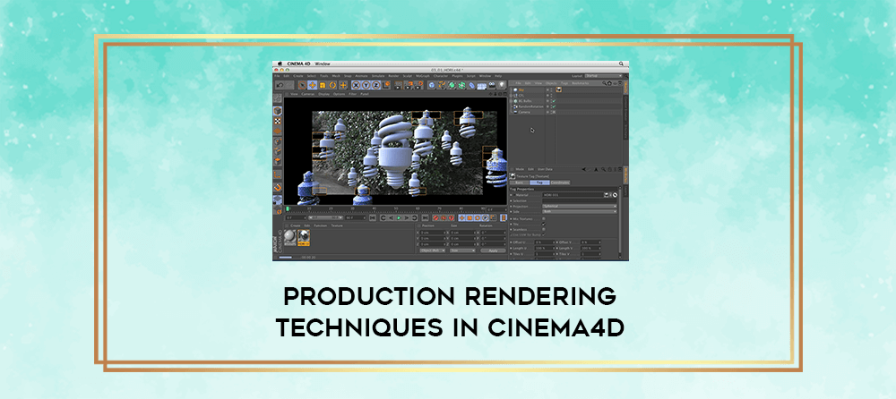
Task: Open the Object (Rel) dropdown
Action: [433, 250]
